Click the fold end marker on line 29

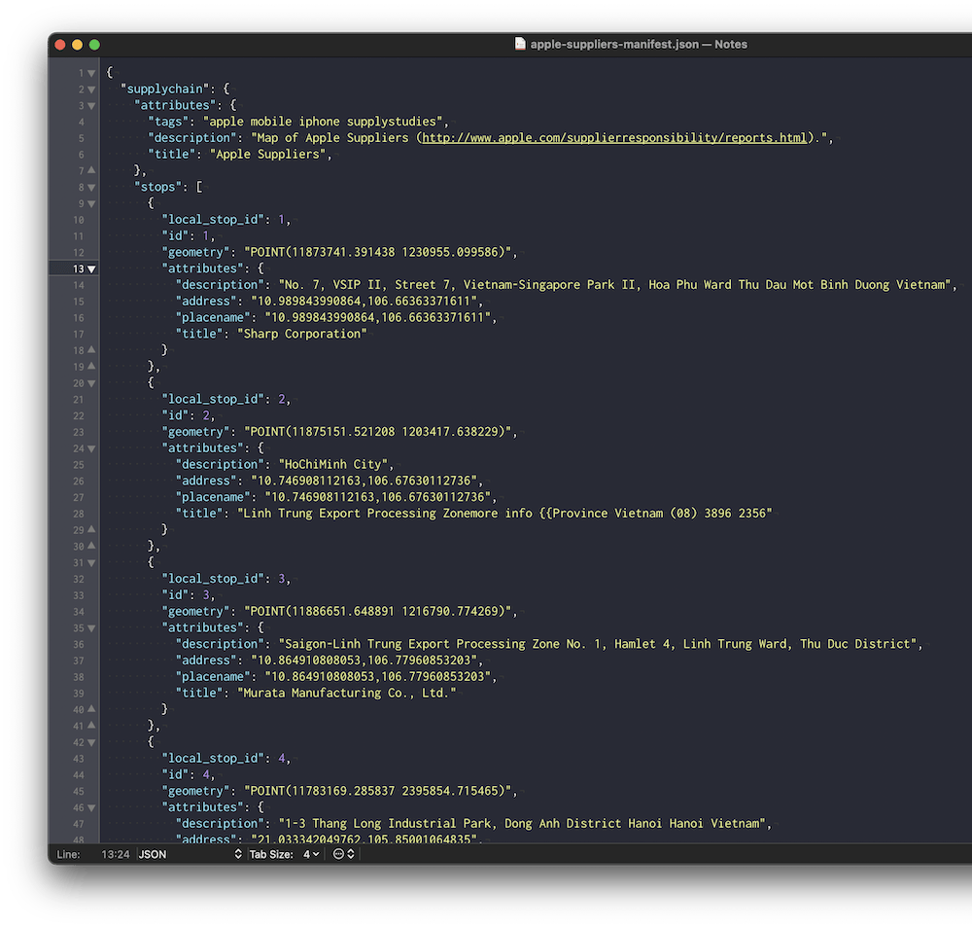point(91,529)
